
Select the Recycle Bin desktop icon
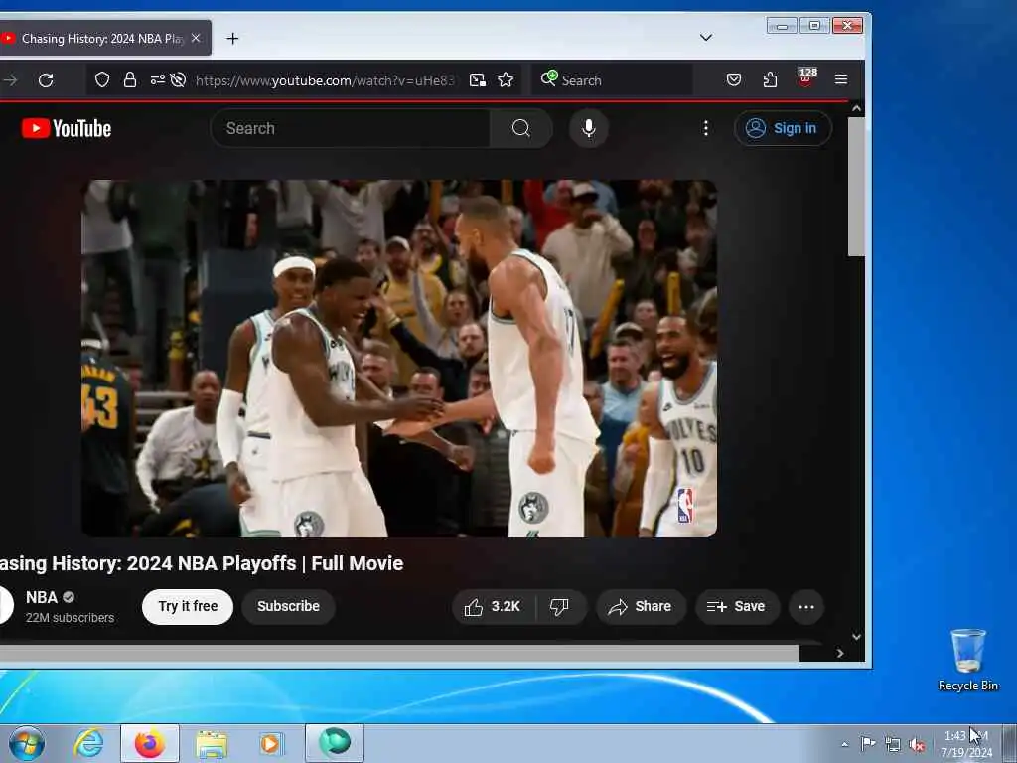pyautogui.click(x=967, y=660)
